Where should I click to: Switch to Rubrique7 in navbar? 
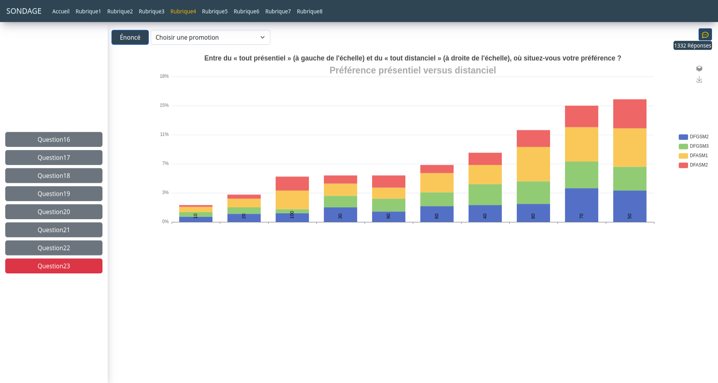pos(278,12)
